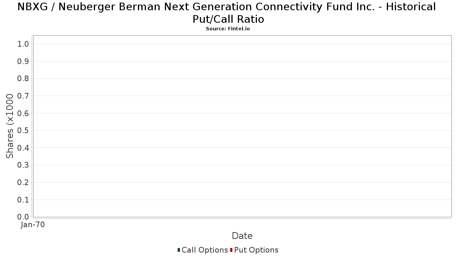Open the Source: Fintel.io text
Image resolution: width=456 pixels, height=256 pixels.
(x=228, y=29)
